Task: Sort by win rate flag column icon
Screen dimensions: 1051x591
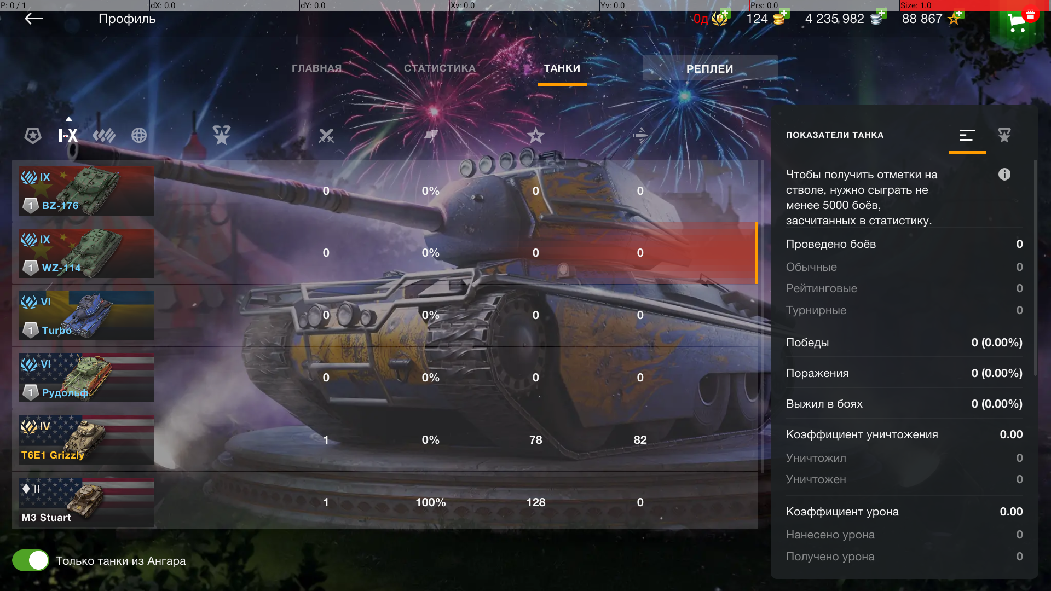Action: (431, 135)
